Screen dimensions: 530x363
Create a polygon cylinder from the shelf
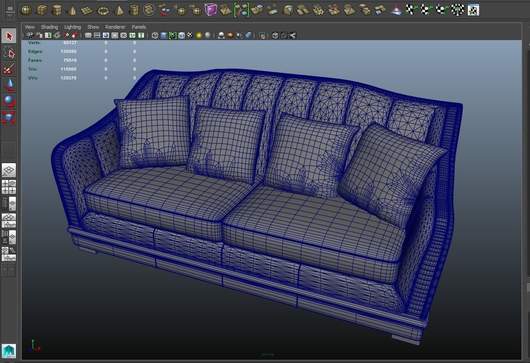[57, 10]
